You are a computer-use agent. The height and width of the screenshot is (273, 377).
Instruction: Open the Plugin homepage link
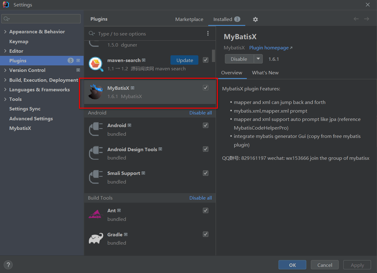click(271, 48)
